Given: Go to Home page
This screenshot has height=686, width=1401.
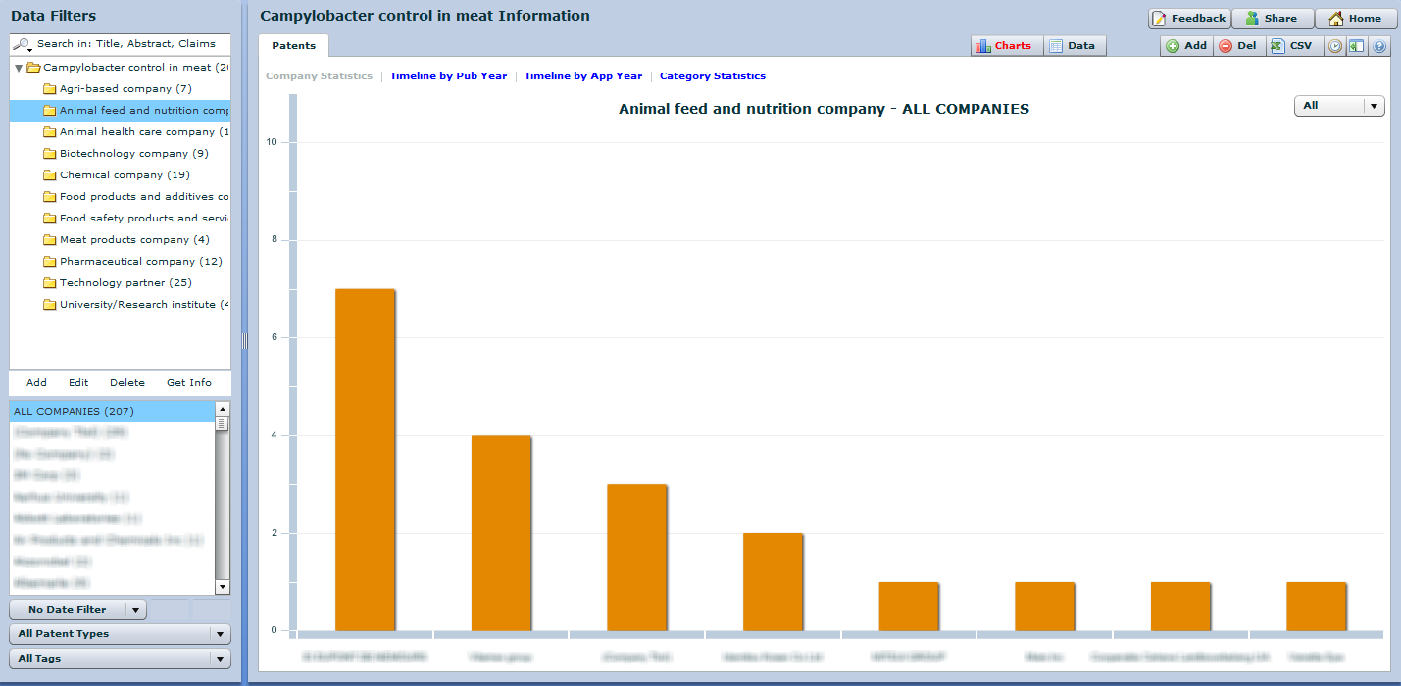Looking at the screenshot, I should tap(1355, 19).
